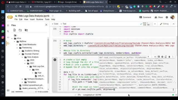The height and width of the screenshot is (100, 178).
Task: Open the Insert menu
Action: click(32, 19)
